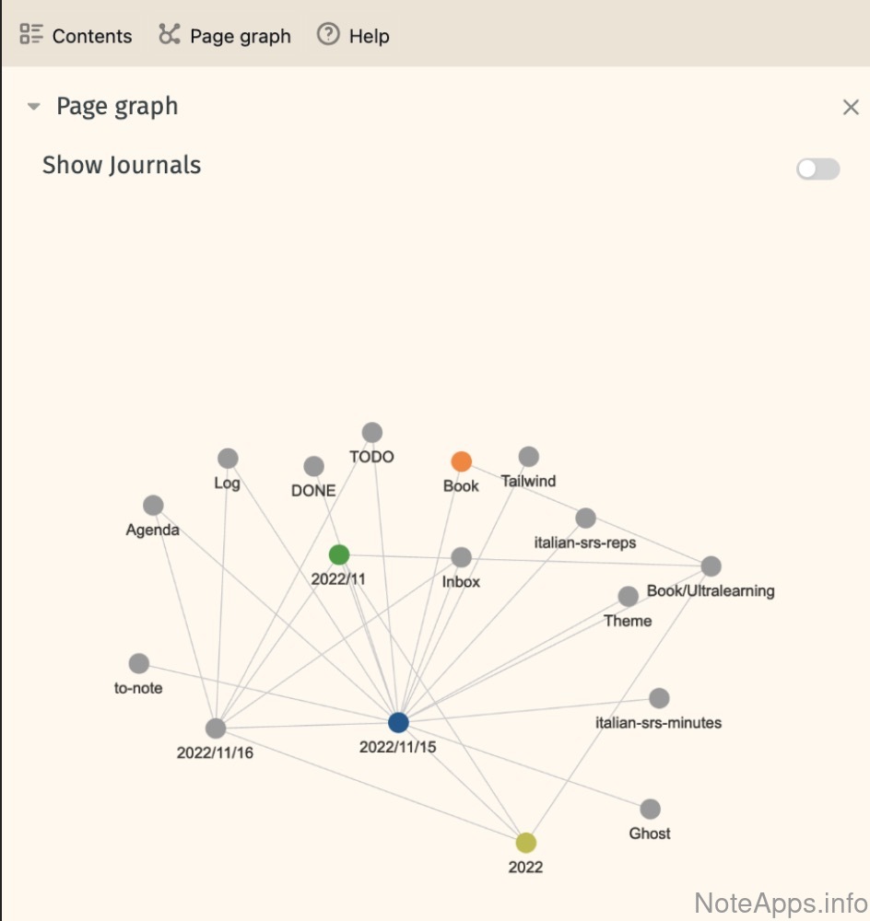
Task: Click the Page graph icon in toolbar
Action: click(x=169, y=35)
